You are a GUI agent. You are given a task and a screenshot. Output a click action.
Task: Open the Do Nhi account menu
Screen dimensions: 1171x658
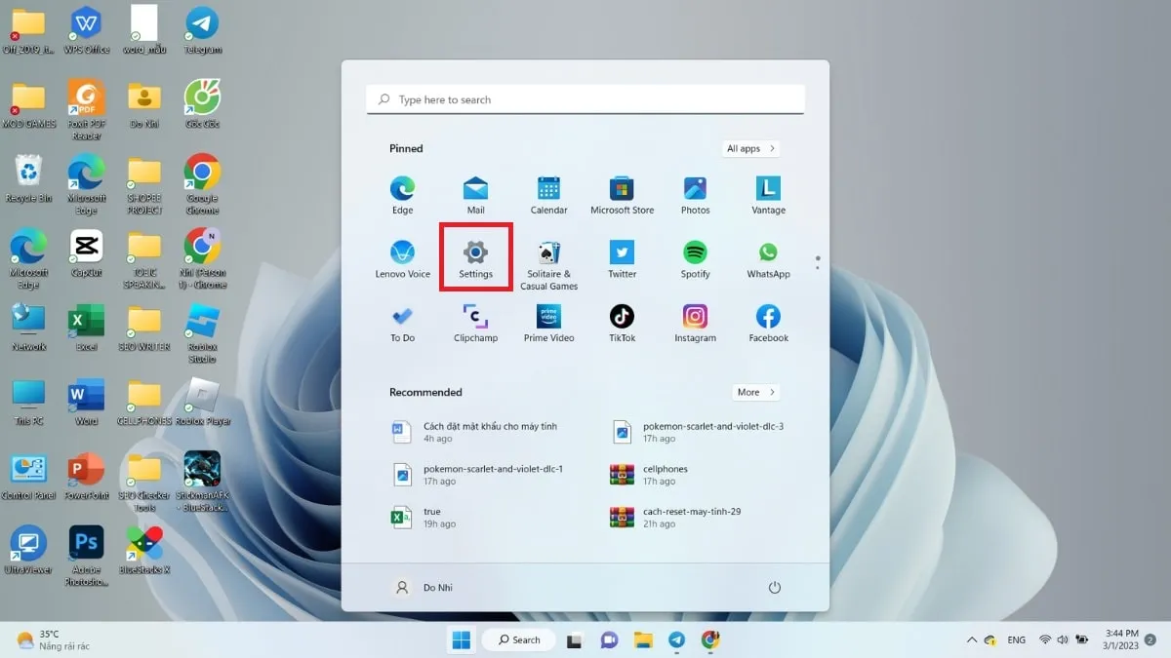pyautogui.click(x=424, y=587)
